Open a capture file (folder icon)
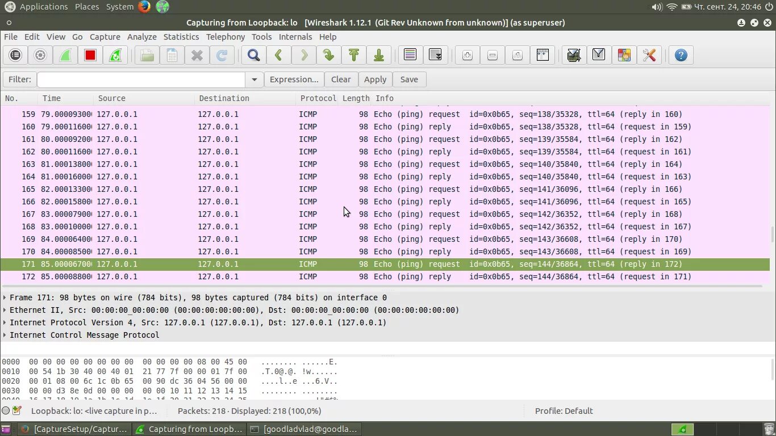Viewport: 776px width, 436px height. (x=147, y=55)
